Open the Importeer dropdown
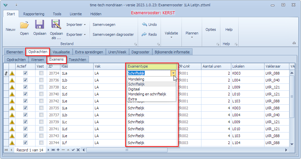This screenshot has width=301, height=159. pyautogui.click(x=76, y=25)
